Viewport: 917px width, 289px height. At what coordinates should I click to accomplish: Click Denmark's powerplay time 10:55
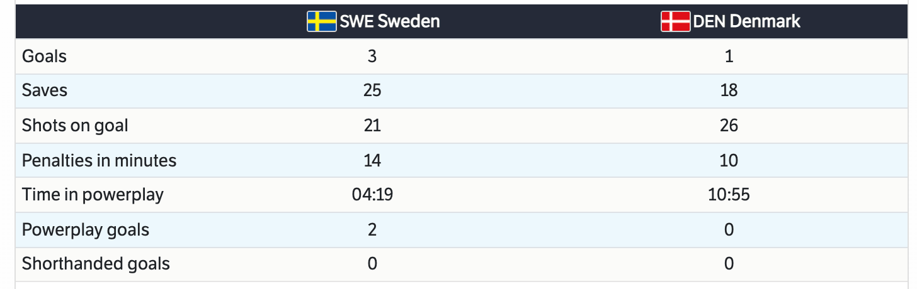[729, 195]
